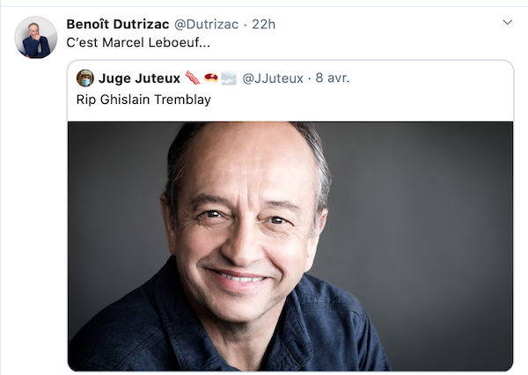Open the quoted tweet's 8 avr. date

(x=333, y=77)
